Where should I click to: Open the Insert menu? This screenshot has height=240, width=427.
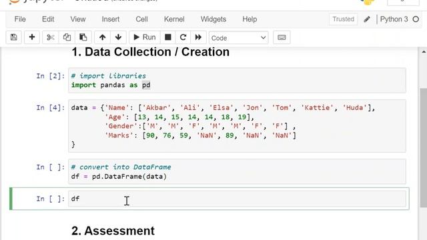click(x=111, y=19)
